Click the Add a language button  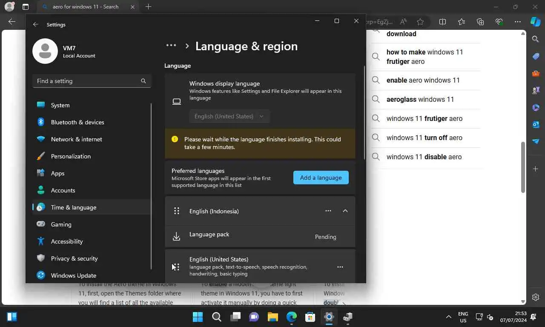321,178
